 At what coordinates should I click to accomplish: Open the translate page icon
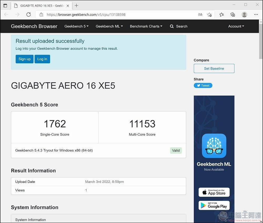click(200, 14)
